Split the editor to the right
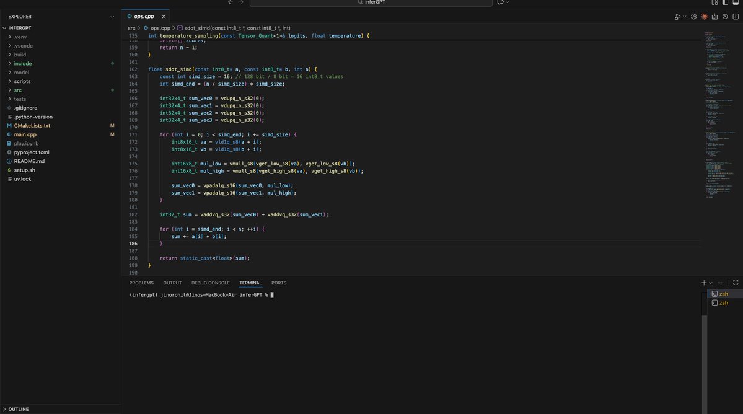This screenshot has height=414, width=743. [736, 17]
